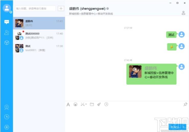Click the 17:27:59 timestamp in the chat
Viewport: 189px width, 132px height.
coord(128,28)
